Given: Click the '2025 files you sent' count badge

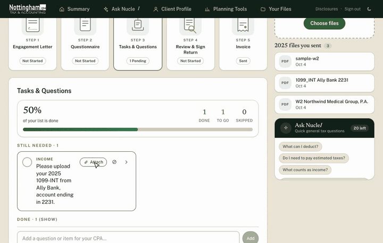Looking at the screenshot, I should 328,46.
